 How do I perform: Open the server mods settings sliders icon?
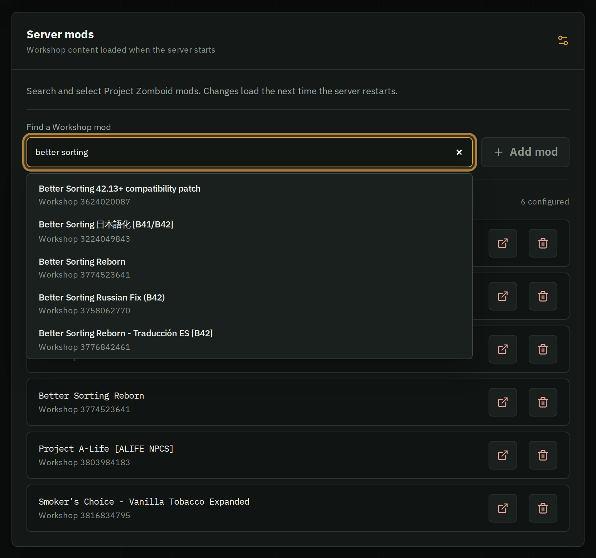[x=563, y=40]
